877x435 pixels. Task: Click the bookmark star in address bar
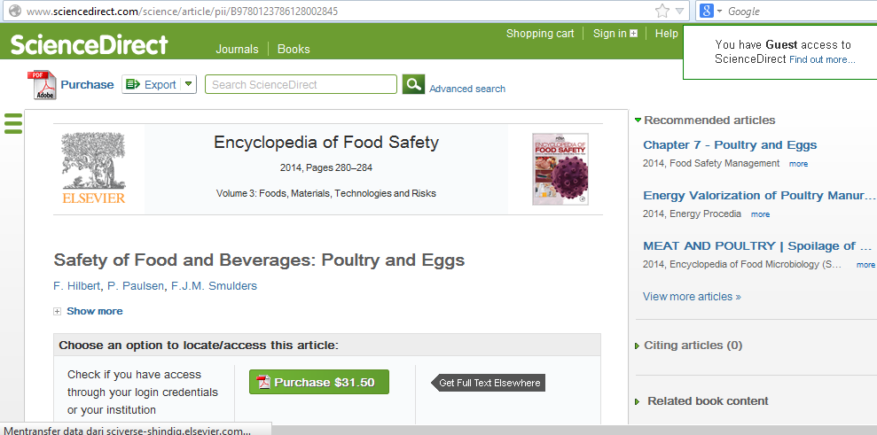[662, 12]
